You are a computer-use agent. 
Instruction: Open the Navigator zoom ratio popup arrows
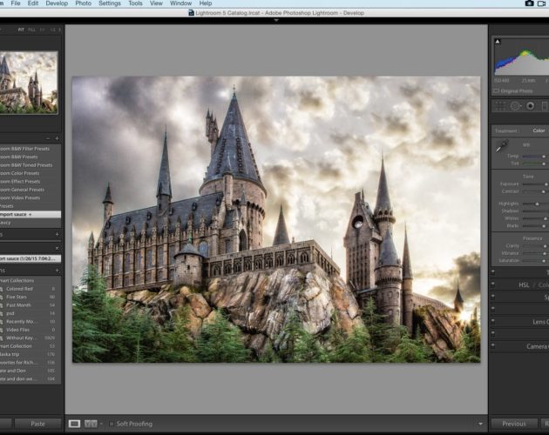click(x=59, y=30)
